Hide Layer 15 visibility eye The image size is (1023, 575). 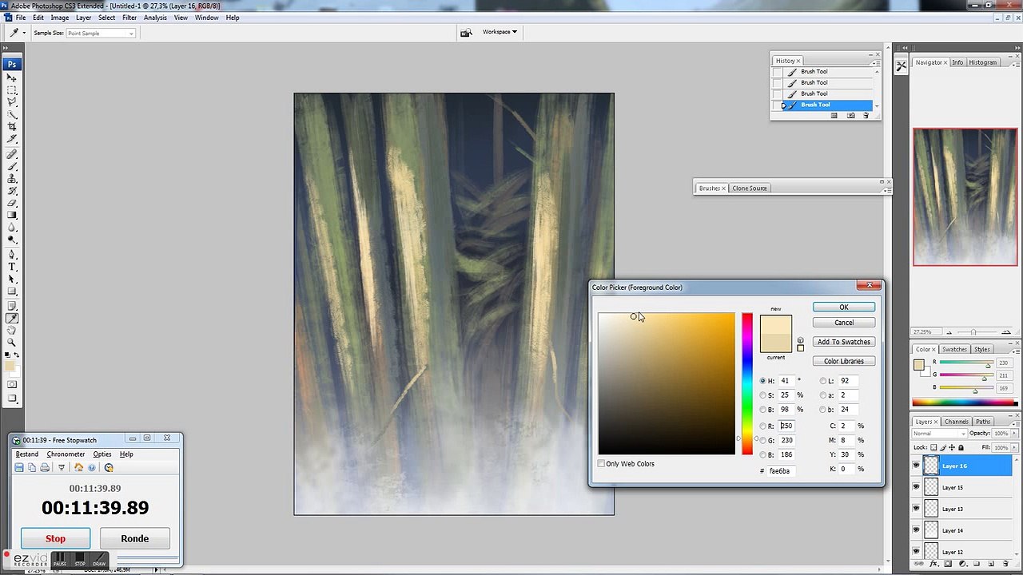916,487
